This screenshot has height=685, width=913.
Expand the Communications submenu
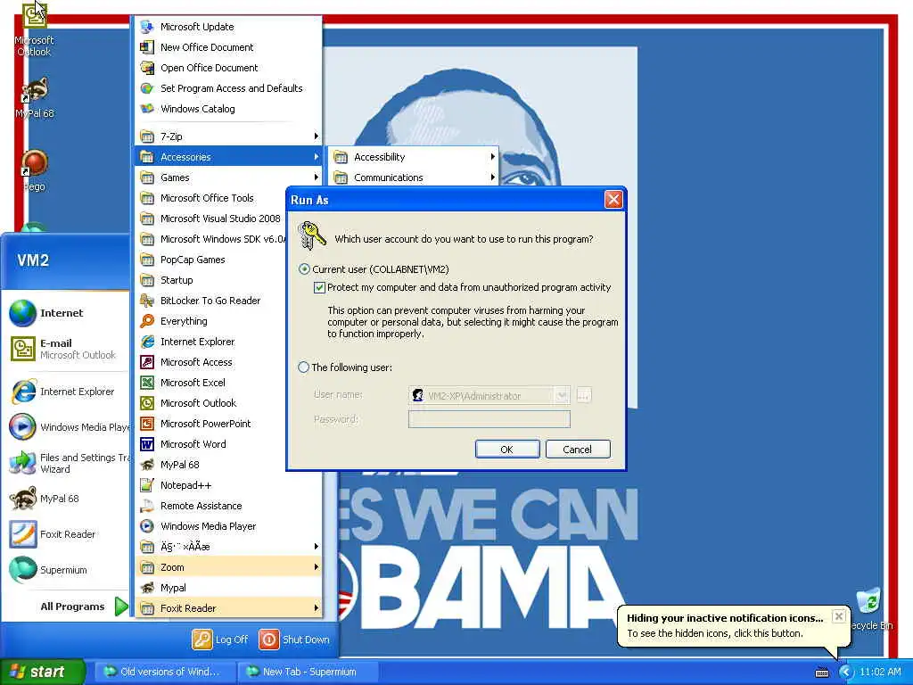tap(414, 177)
